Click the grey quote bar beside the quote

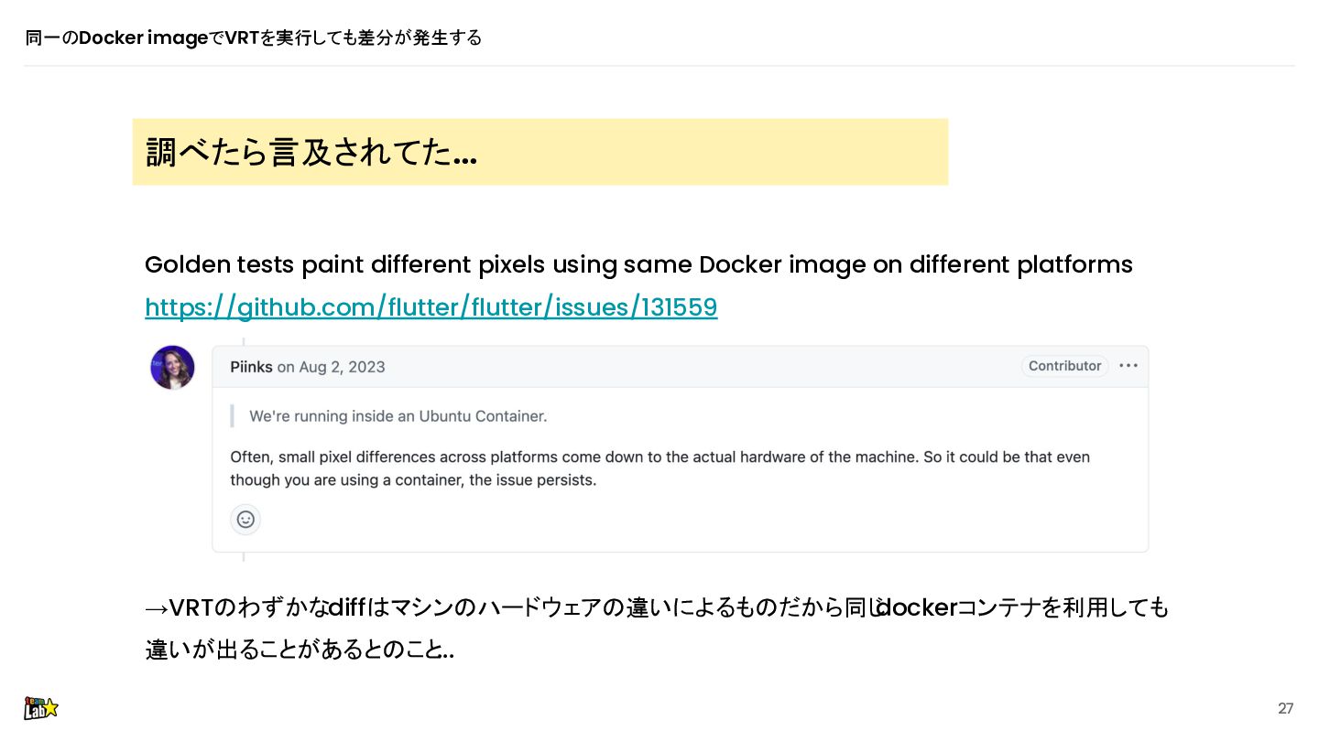point(232,416)
